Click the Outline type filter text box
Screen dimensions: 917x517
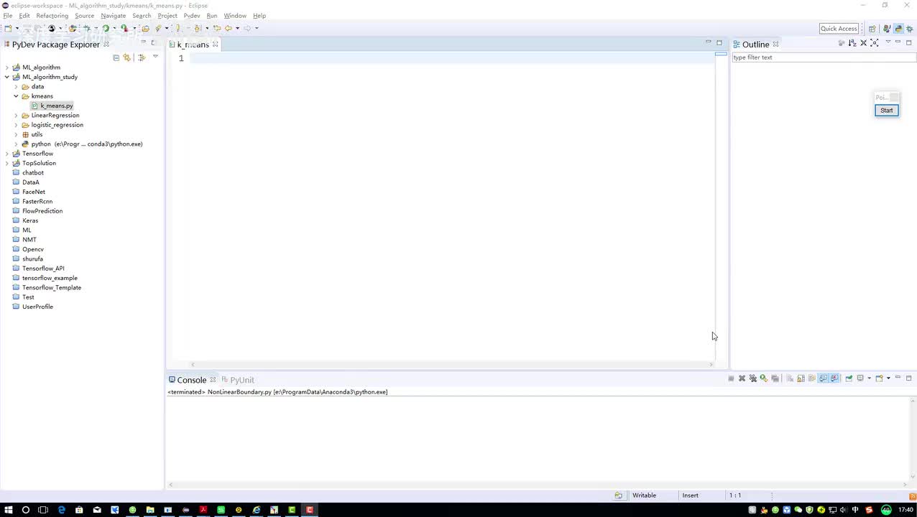pyautogui.click(x=823, y=57)
